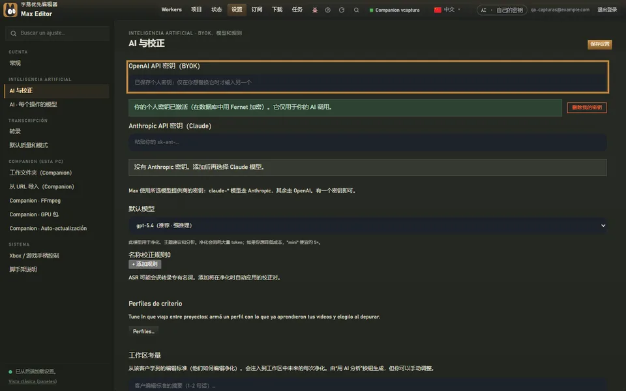Focus the Anthropic API key field
This screenshot has height=391, width=626.
(367, 142)
